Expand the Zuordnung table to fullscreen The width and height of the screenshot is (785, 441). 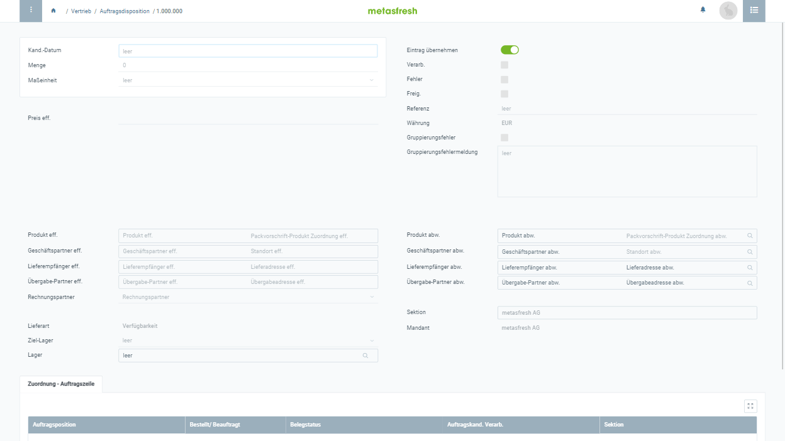750,406
